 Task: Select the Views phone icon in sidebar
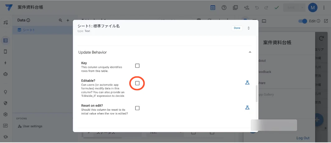point(6,51)
